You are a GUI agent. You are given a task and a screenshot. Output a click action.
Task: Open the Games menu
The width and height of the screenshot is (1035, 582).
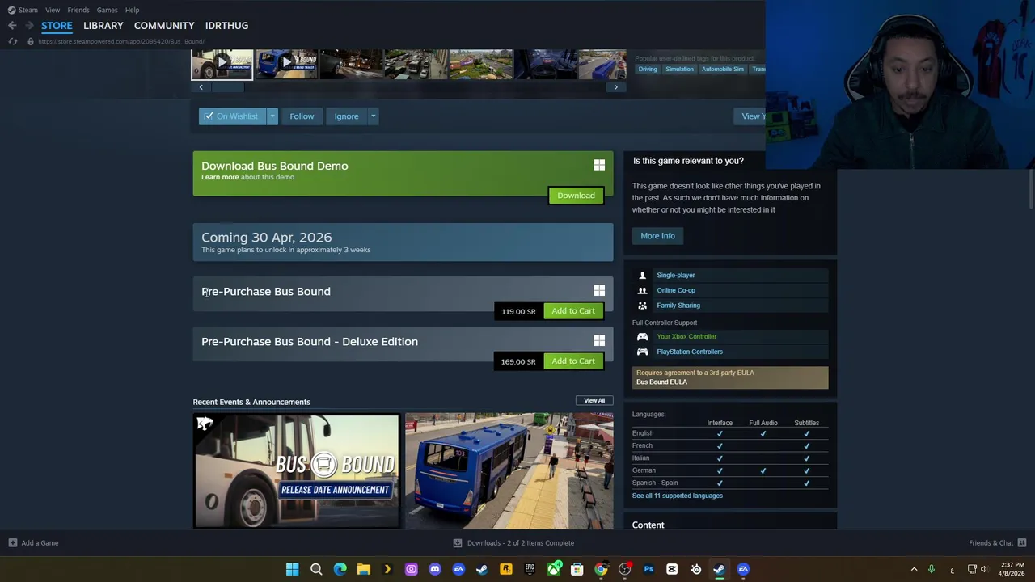pyautogui.click(x=107, y=10)
